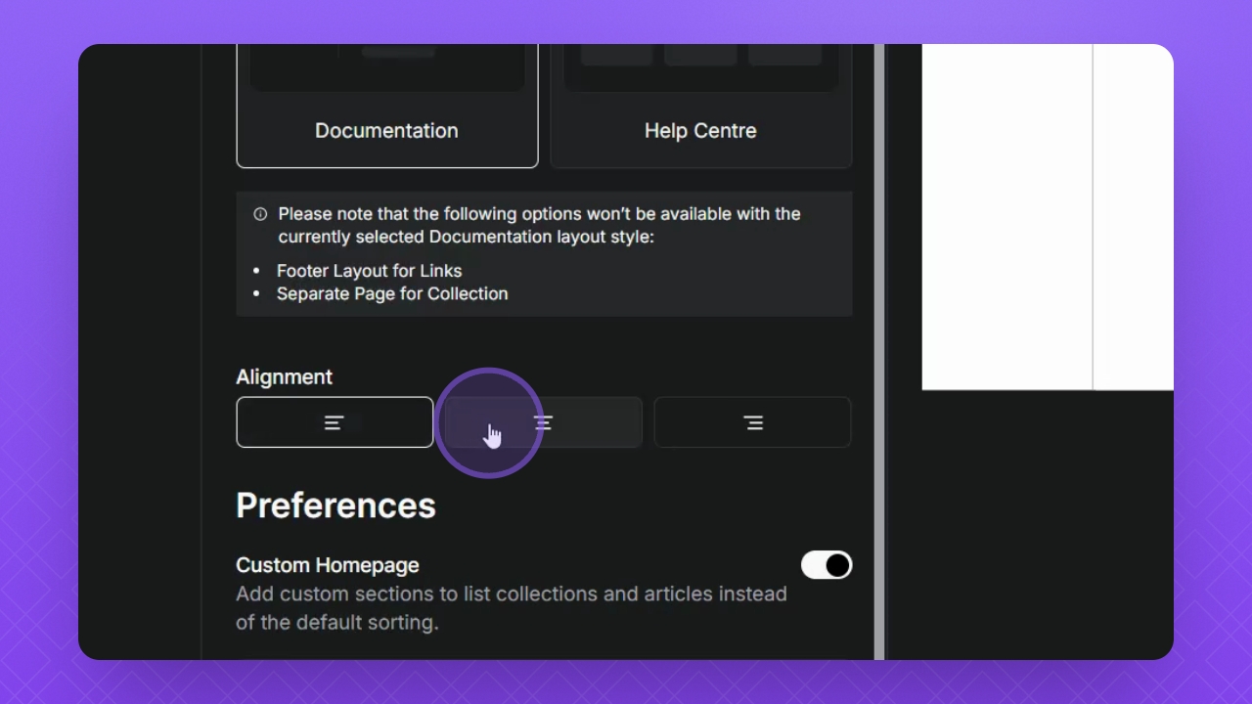Click the Alignment section label
1252x704 pixels.
click(285, 377)
